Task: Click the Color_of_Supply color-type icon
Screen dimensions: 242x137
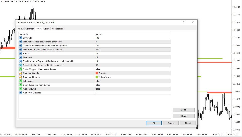Action: [x=21, y=73]
